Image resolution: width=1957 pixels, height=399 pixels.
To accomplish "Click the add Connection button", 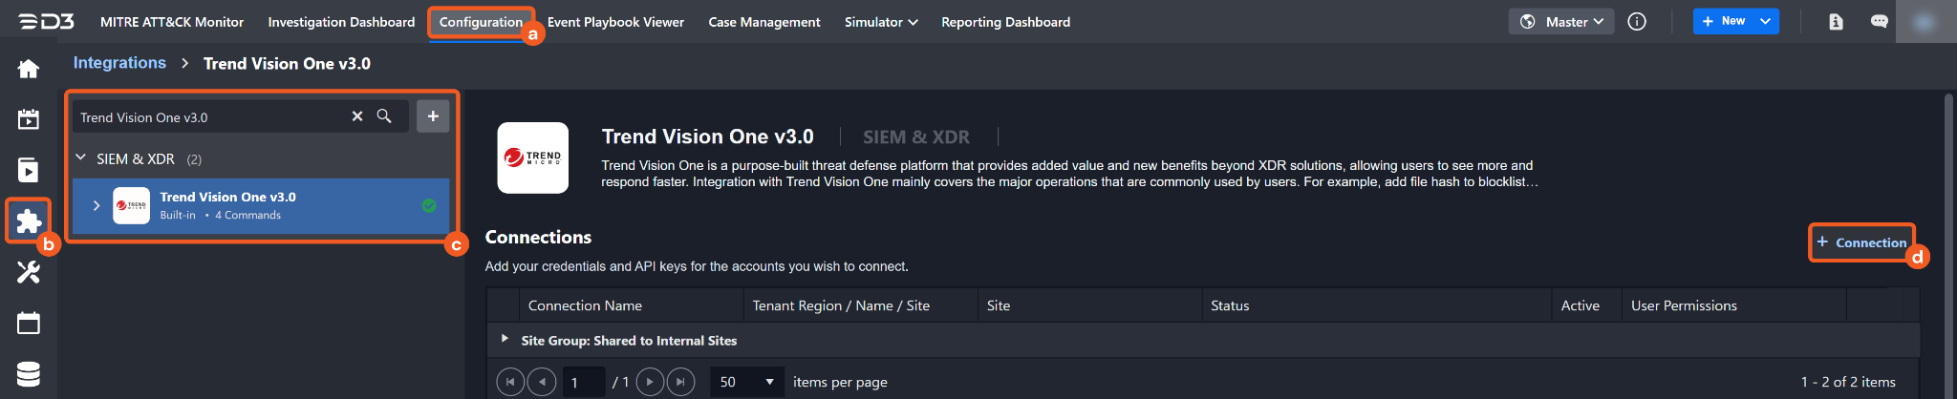I will pyautogui.click(x=1861, y=242).
